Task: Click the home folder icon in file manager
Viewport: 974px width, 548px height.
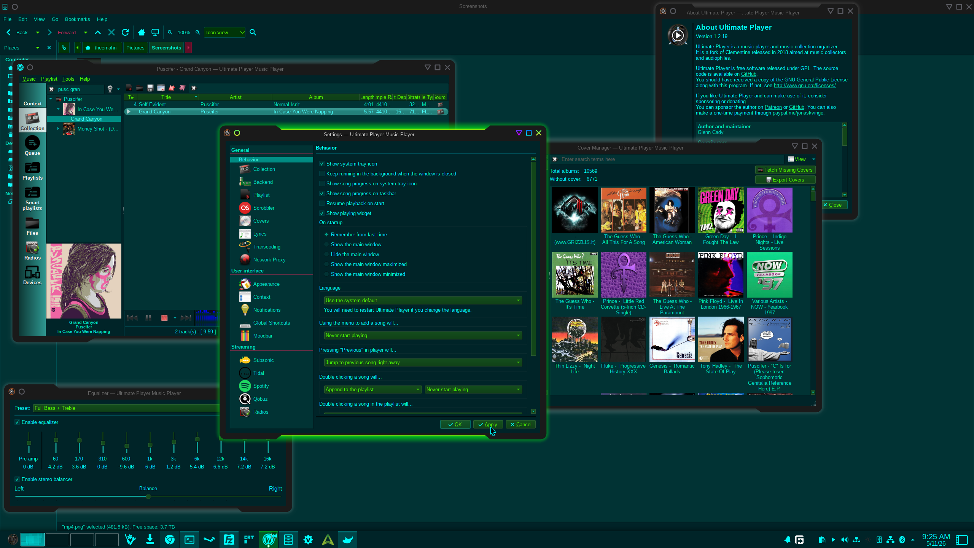Action: point(142,32)
